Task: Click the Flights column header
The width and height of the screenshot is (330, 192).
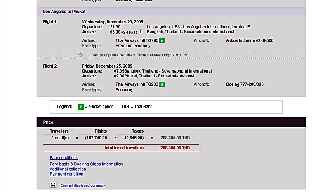Action: tap(101, 131)
